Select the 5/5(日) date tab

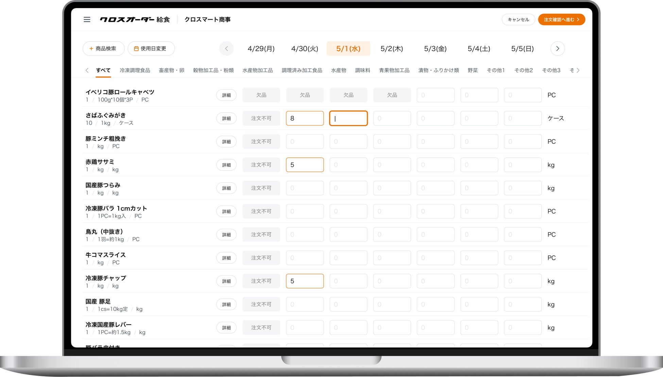point(522,49)
